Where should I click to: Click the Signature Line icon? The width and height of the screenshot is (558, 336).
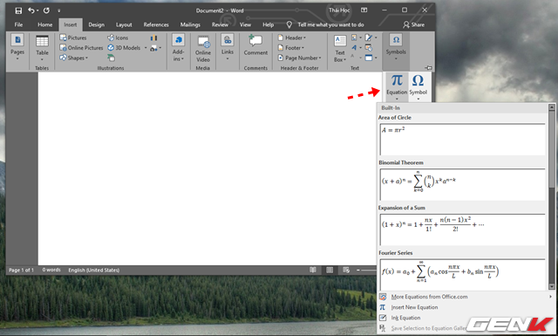(x=370, y=38)
